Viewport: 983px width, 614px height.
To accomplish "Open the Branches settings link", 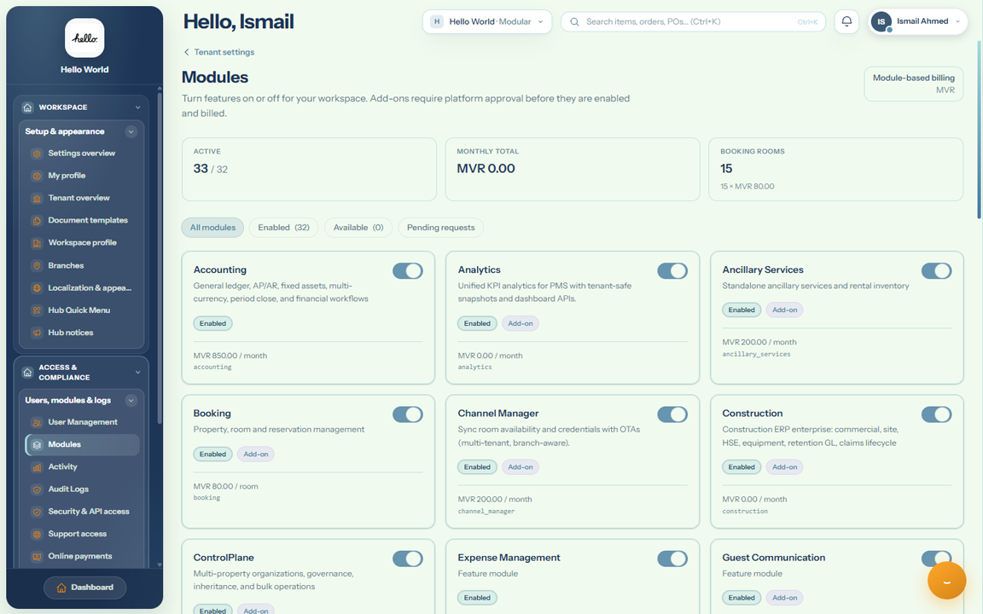I will (82, 266).
